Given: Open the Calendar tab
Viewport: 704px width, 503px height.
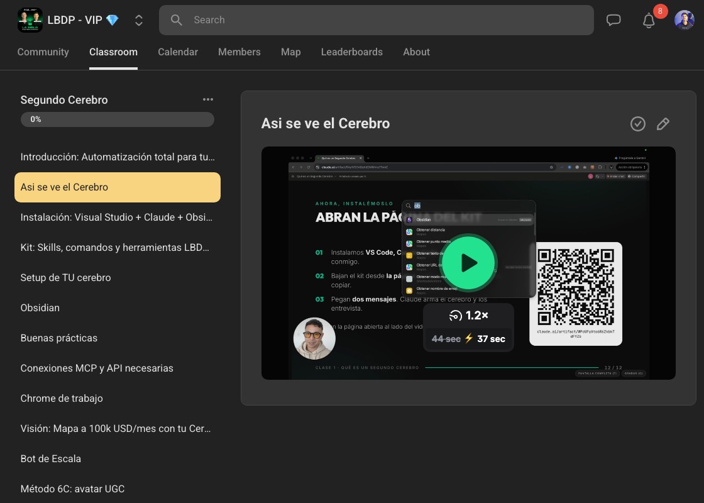Looking at the screenshot, I should point(178,52).
